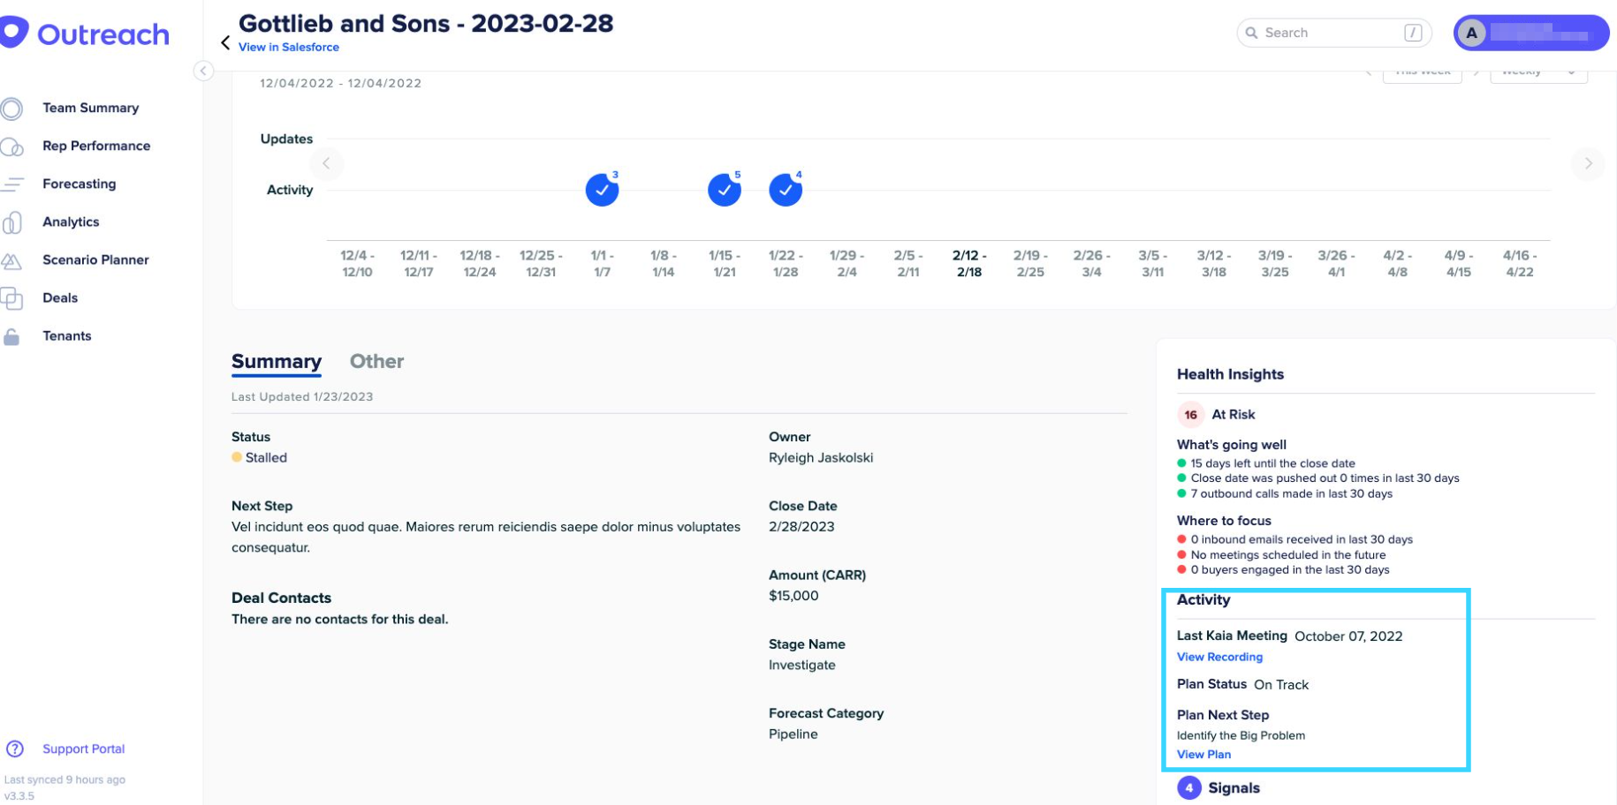Open Team Summary page

tap(90, 108)
